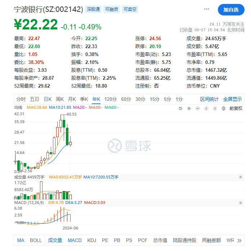Switch to the 五日 chart tab
This screenshot has width=251, height=251.
tap(35, 99)
